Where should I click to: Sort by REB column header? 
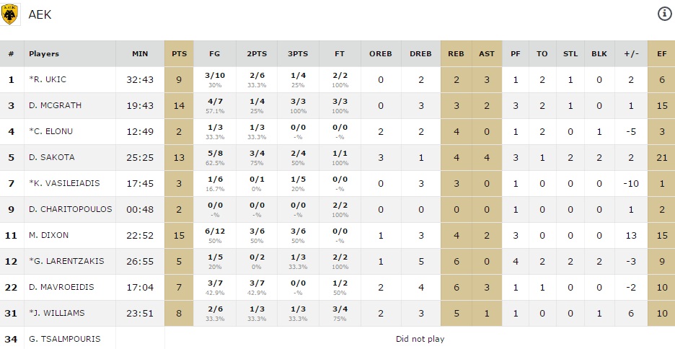pyautogui.click(x=456, y=54)
